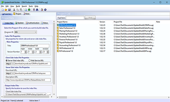This screenshot has width=170, height=102.
Task: Switch to the Note tab
Action: pyautogui.click(x=26, y=14)
